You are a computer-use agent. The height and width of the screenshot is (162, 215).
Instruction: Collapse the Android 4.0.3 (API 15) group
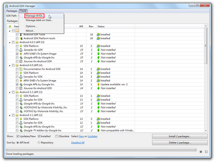point(10,43)
